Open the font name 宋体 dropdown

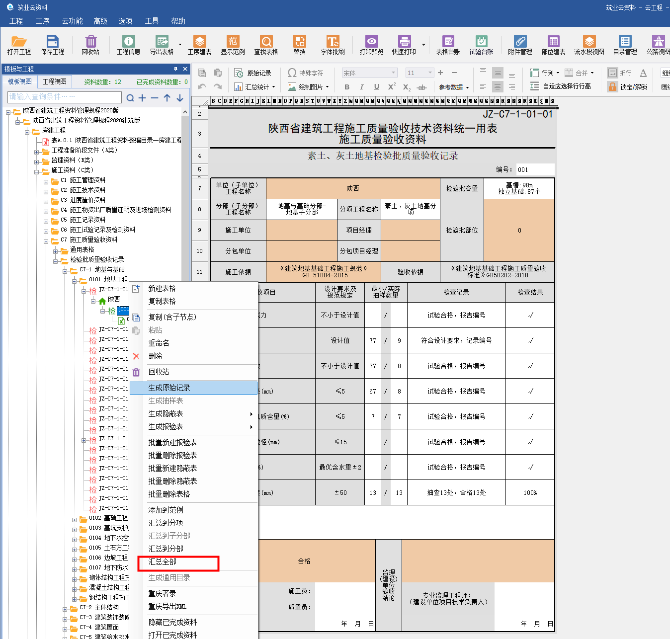[394, 73]
